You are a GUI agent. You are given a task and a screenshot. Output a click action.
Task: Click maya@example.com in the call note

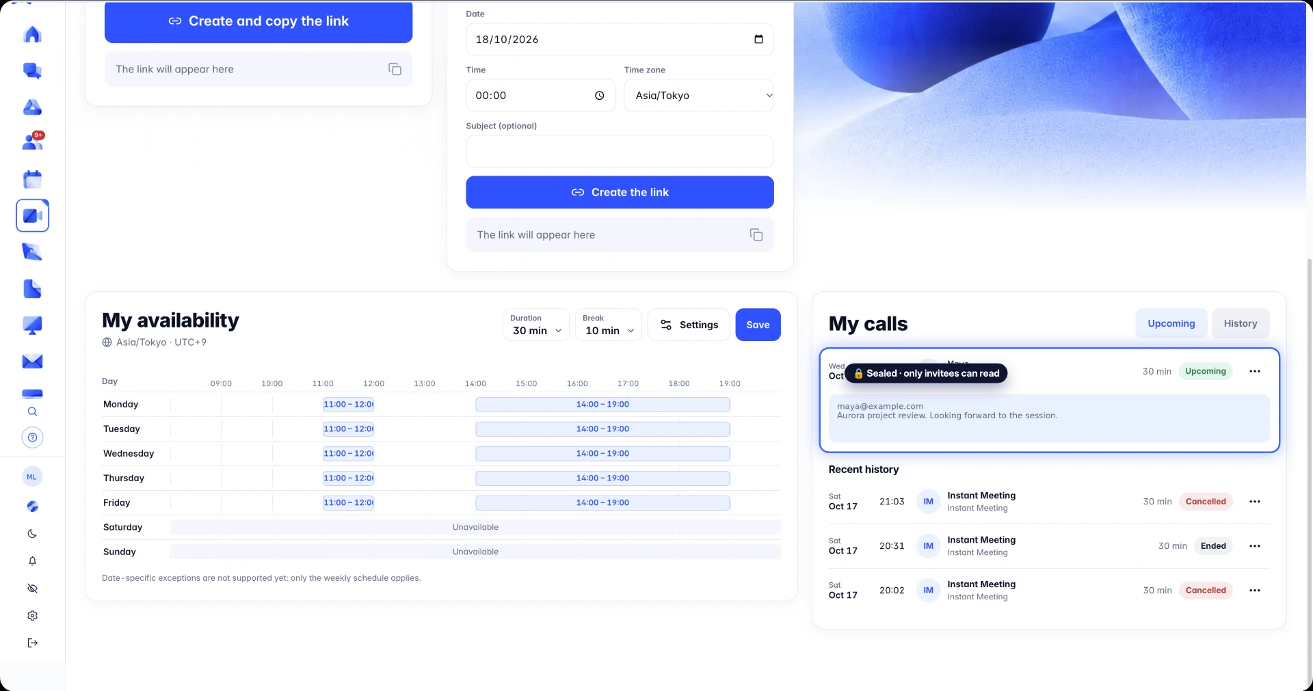880,406
